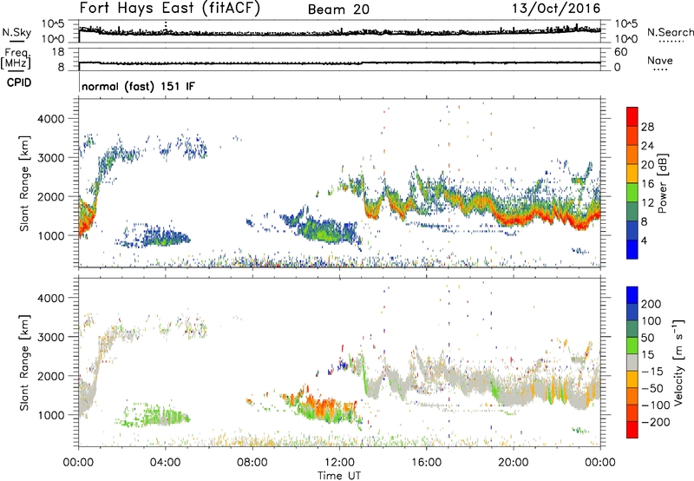Pick the bright blue power segment below 4 dB
The height and width of the screenshot is (481, 694).
pyautogui.click(x=632, y=249)
